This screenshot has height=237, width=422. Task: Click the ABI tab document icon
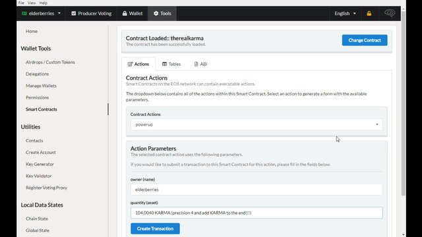click(196, 64)
